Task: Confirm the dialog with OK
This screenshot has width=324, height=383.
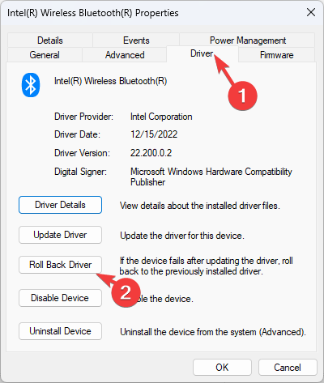Action: (x=222, y=368)
